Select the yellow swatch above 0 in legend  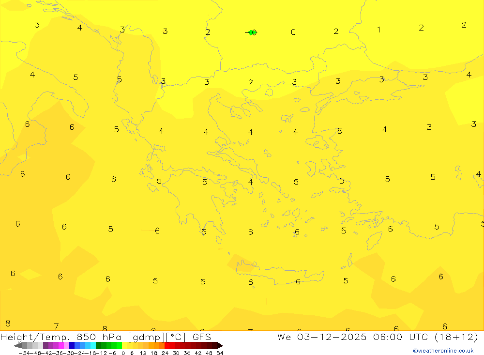125,346
